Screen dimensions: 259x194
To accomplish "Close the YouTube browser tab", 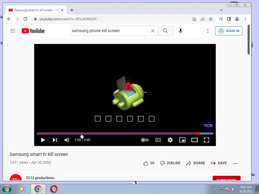I will 62,10.
